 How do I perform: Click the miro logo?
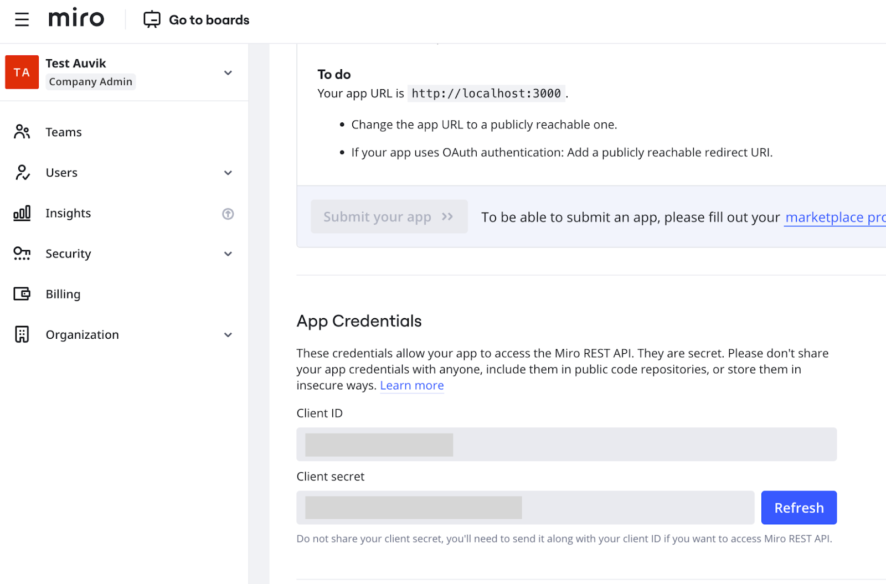76,18
